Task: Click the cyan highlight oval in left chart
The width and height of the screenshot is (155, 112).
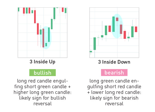Action: point(46,38)
